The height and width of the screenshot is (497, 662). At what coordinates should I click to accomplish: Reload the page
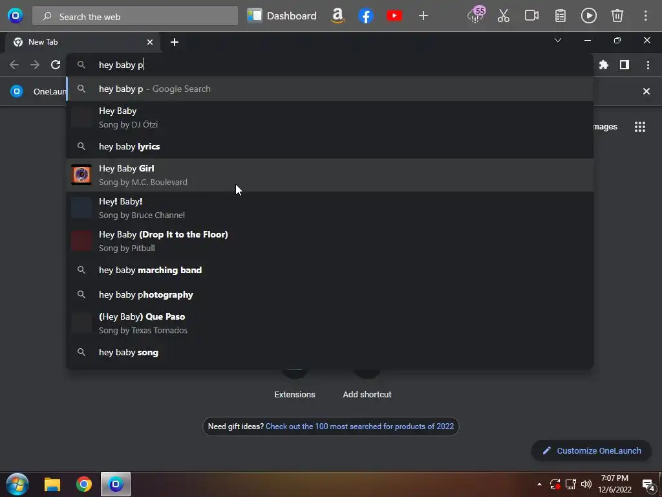pos(56,65)
